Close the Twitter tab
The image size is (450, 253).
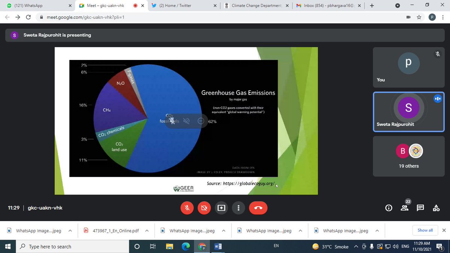(215, 6)
